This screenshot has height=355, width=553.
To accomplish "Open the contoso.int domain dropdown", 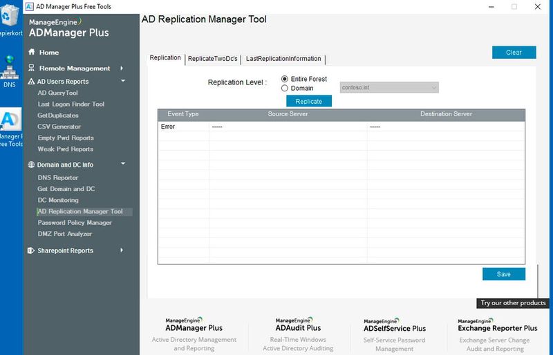I will click(389, 88).
